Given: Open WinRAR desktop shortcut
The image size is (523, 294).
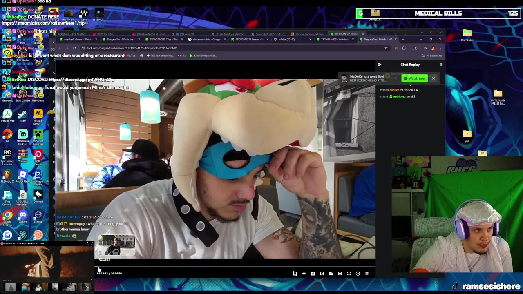Looking at the screenshot, I should (22, 156).
